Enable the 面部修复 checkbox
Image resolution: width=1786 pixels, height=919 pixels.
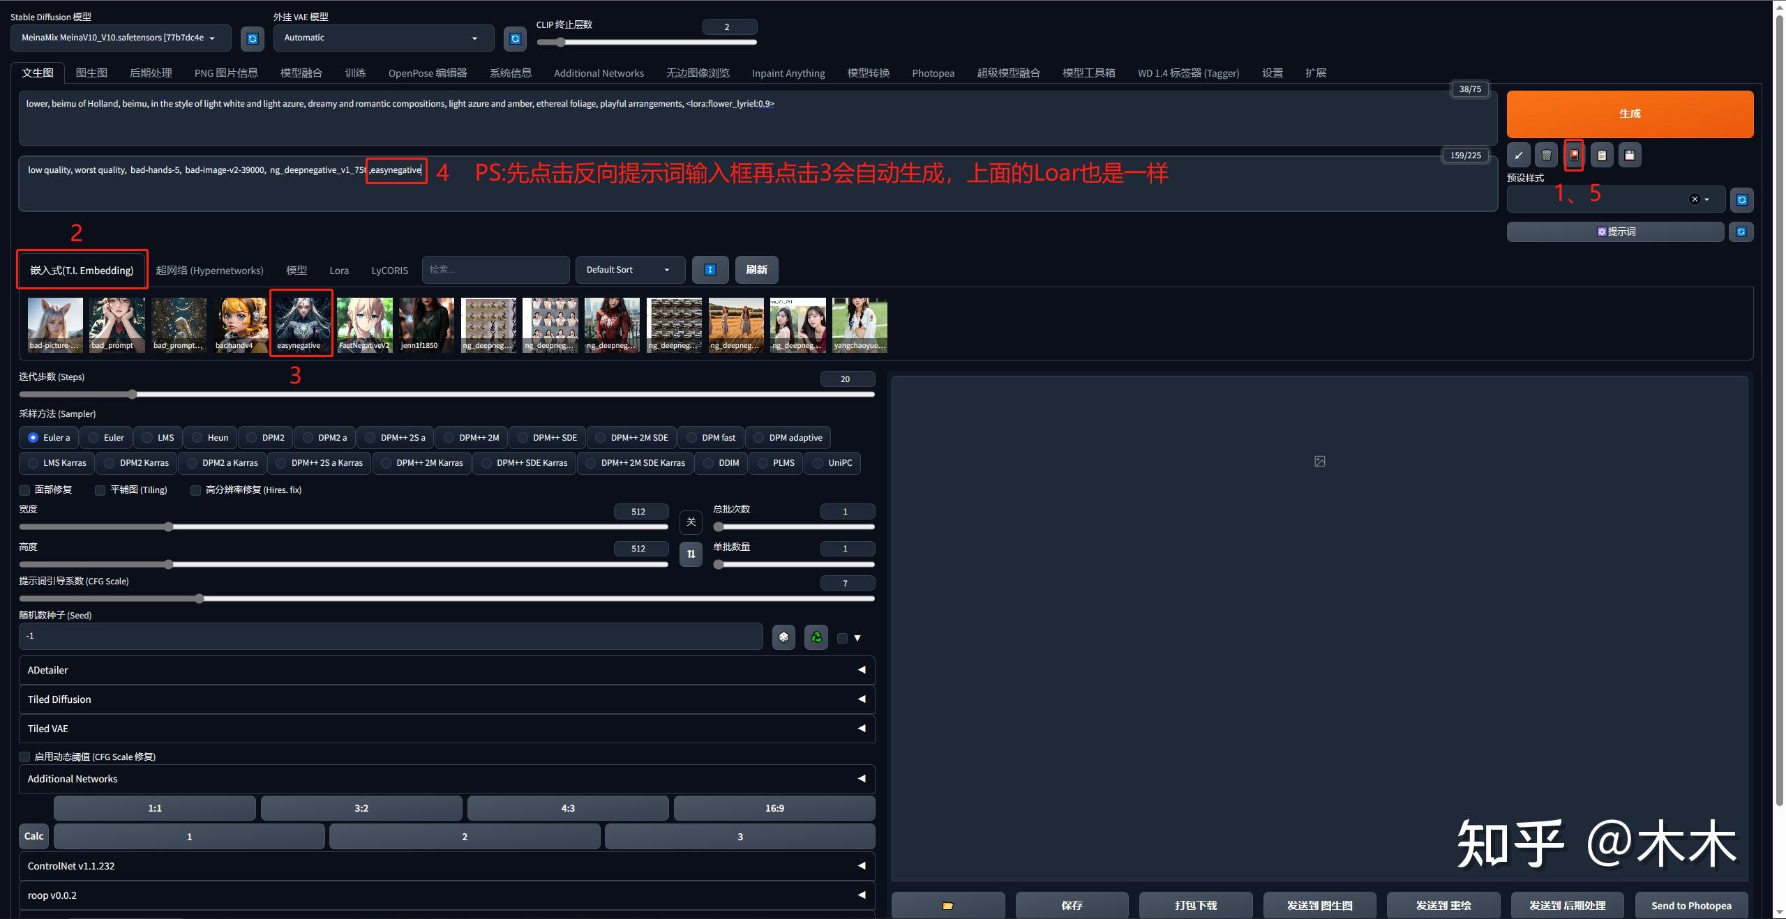24,490
